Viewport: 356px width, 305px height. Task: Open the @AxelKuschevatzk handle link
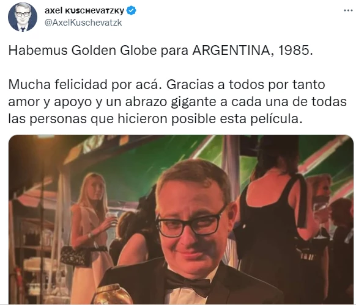83,23
